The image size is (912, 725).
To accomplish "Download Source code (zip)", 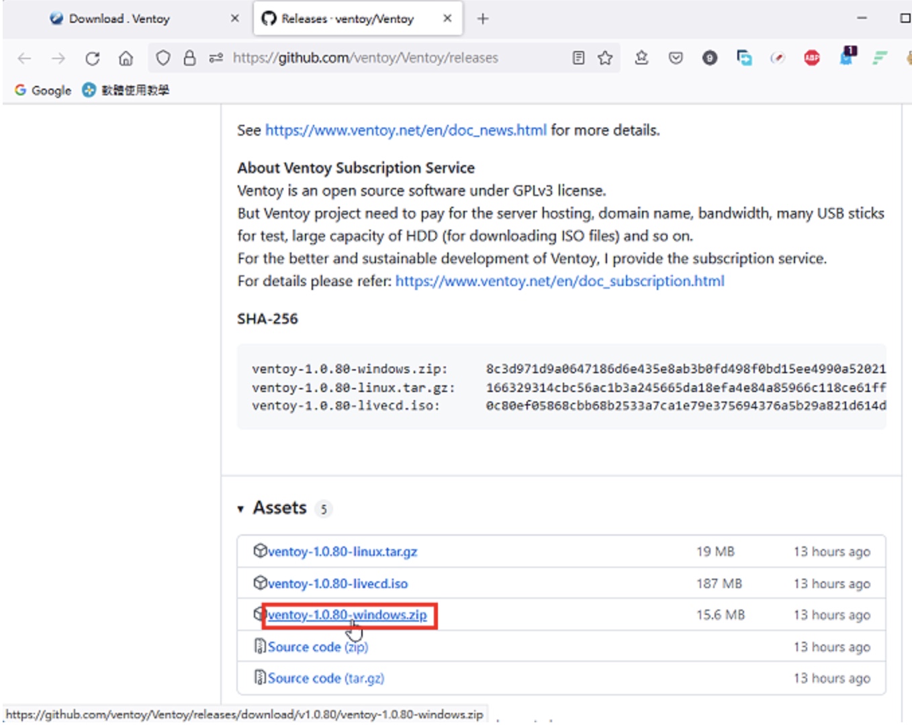I will coord(318,647).
